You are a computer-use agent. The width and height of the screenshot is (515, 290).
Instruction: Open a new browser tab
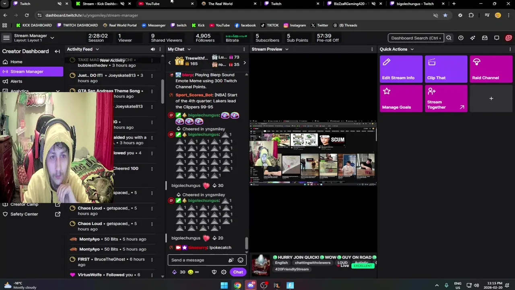click(x=454, y=4)
